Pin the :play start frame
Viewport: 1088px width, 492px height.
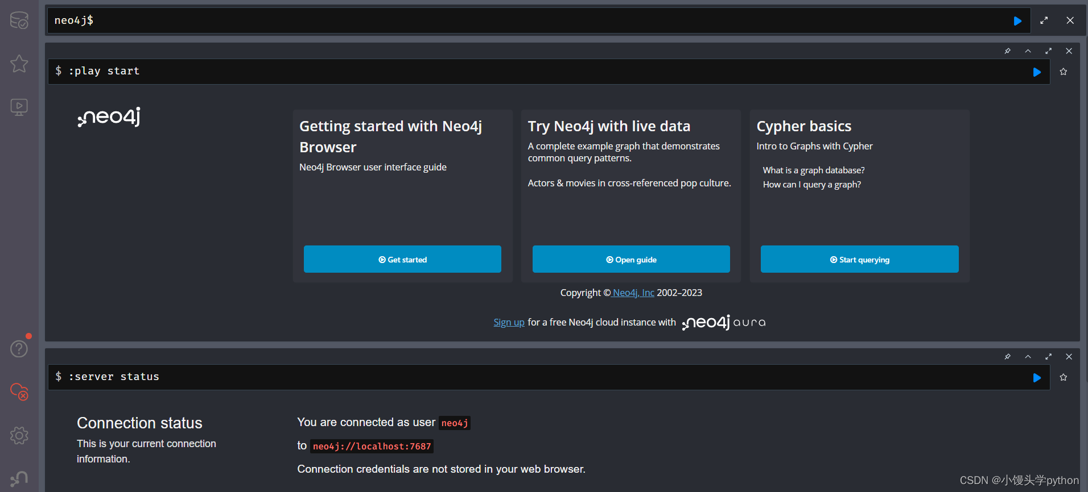(1008, 51)
